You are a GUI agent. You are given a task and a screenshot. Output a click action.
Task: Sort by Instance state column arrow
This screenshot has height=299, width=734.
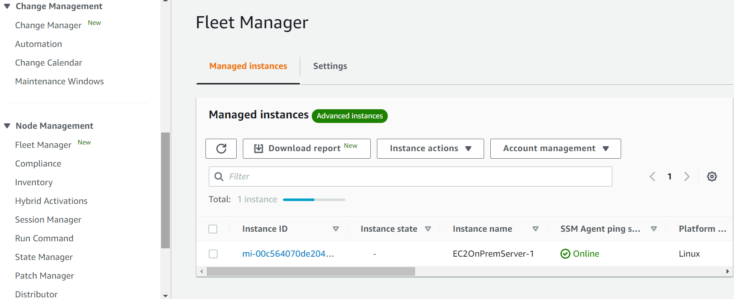tap(428, 229)
